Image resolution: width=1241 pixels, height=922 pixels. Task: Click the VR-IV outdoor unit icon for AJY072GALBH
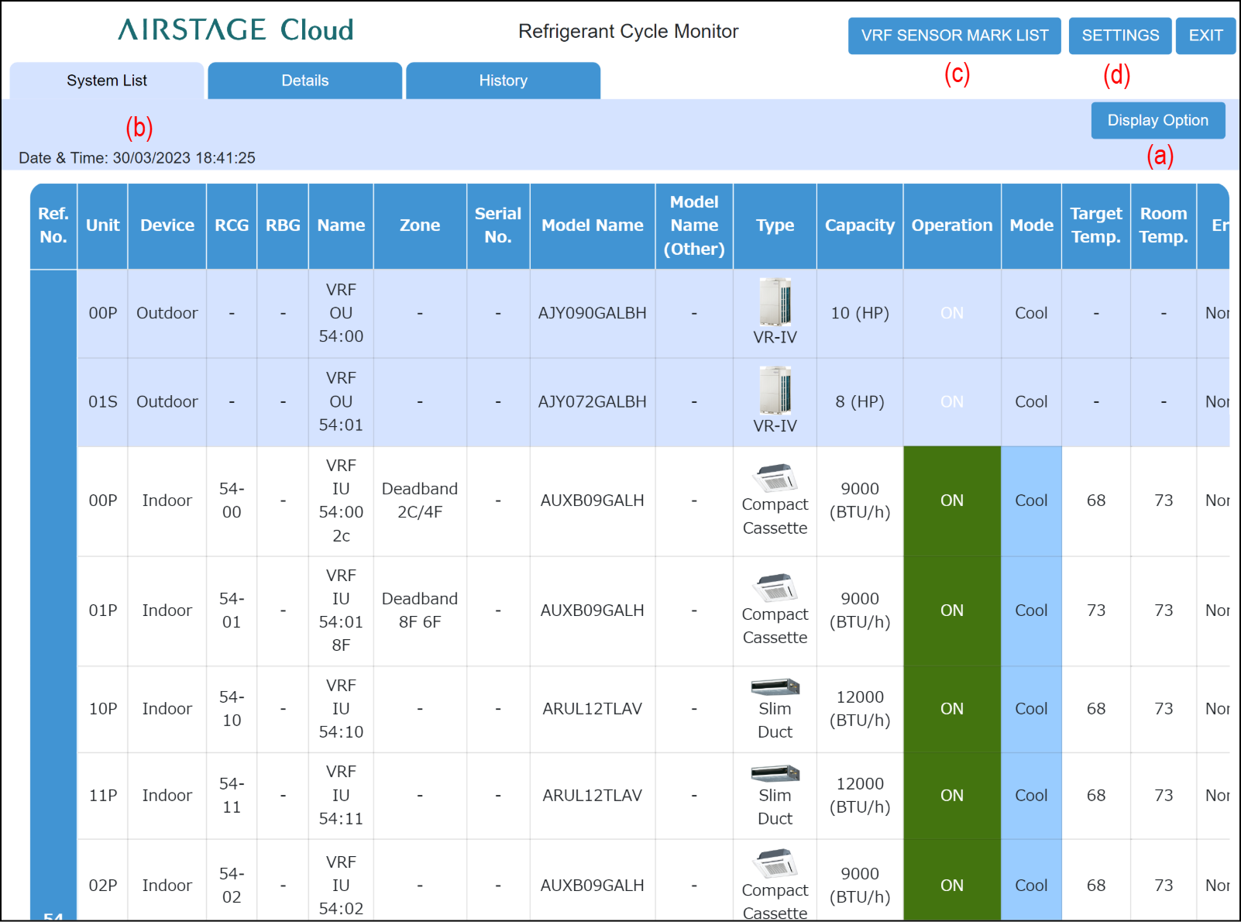pyautogui.click(x=775, y=390)
